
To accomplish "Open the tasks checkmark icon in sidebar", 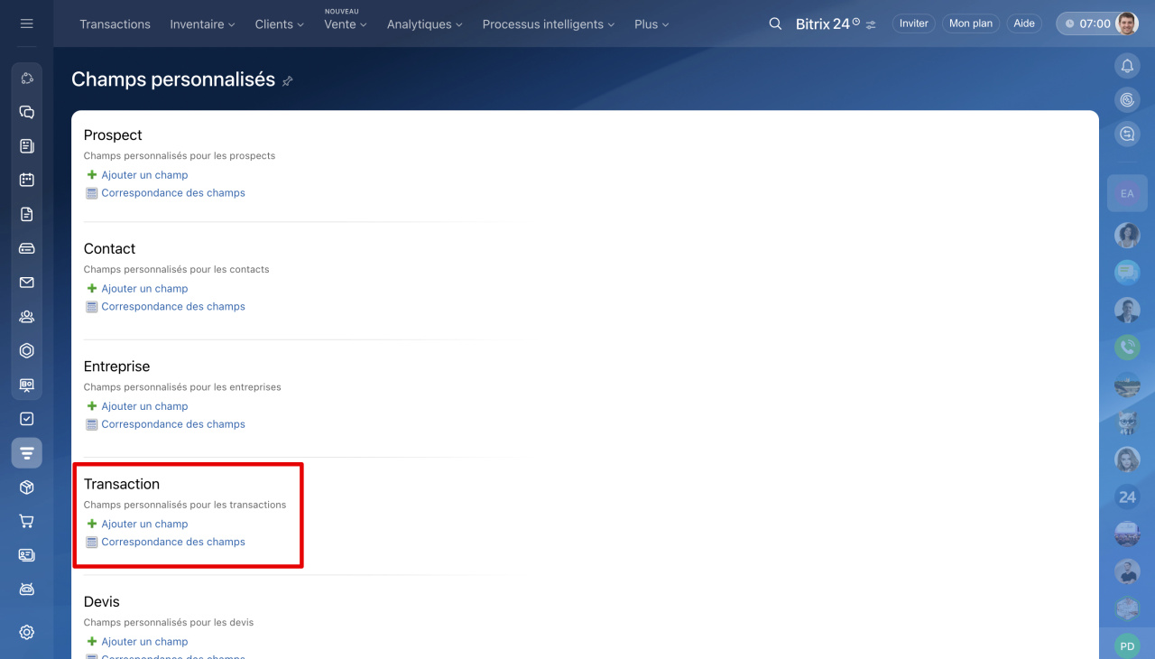I will 26,419.
